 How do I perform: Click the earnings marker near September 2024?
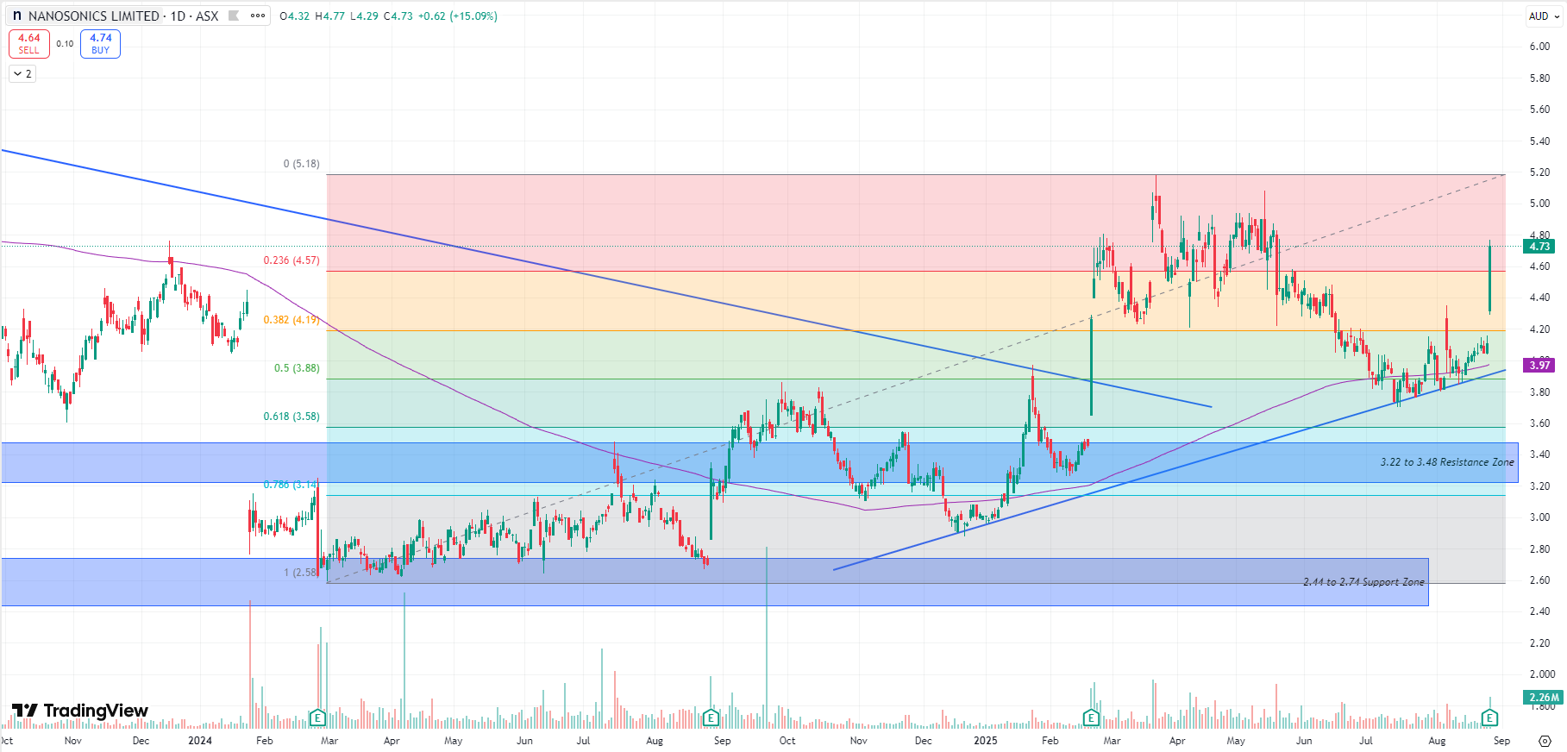coord(711,718)
